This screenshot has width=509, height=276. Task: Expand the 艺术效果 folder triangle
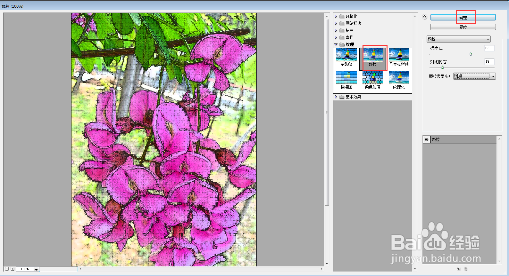(336, 97)
